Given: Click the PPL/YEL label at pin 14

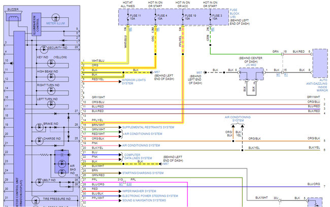Looking at the screenshot, I should click(x=97, y=120).
